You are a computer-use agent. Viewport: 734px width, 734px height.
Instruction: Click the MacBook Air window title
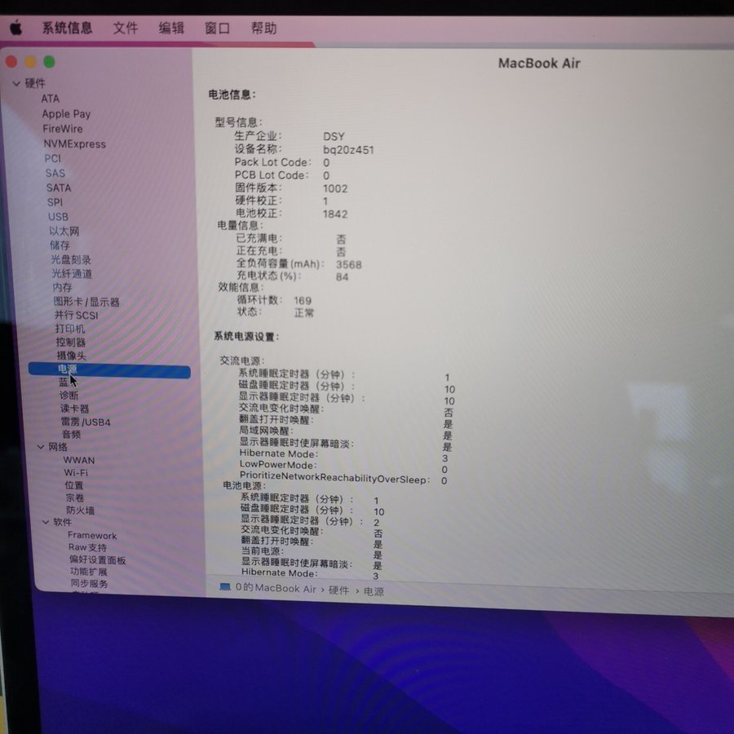(539, 63)
